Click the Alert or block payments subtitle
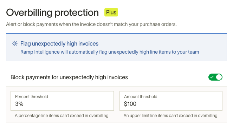This screenshot has width=233, height=130. (x=91, y=24)
